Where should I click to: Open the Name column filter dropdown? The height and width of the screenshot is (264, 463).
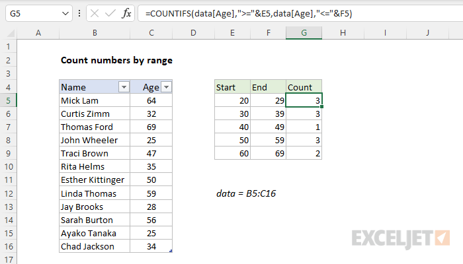point(122,87)
